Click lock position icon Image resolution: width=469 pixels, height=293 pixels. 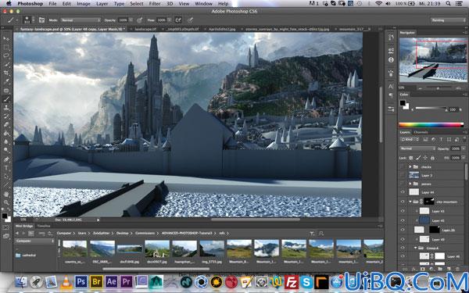pos(425,158)
